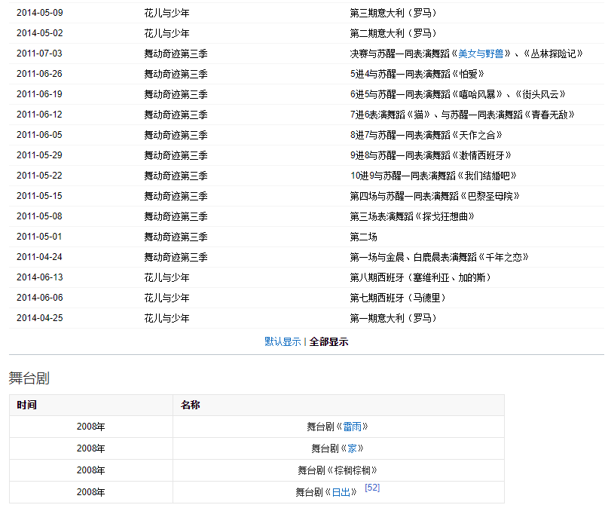Click the 第八期西班牙(塞维利亚、加的斯) entry
The height and width of the screenshot is (511, 608).
pyautogui.click(x=420, y=277)
